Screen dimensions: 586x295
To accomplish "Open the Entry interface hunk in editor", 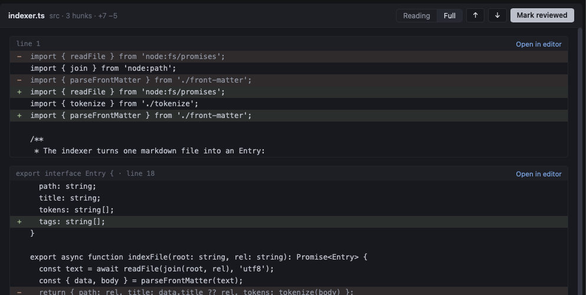I will point(539,174).
